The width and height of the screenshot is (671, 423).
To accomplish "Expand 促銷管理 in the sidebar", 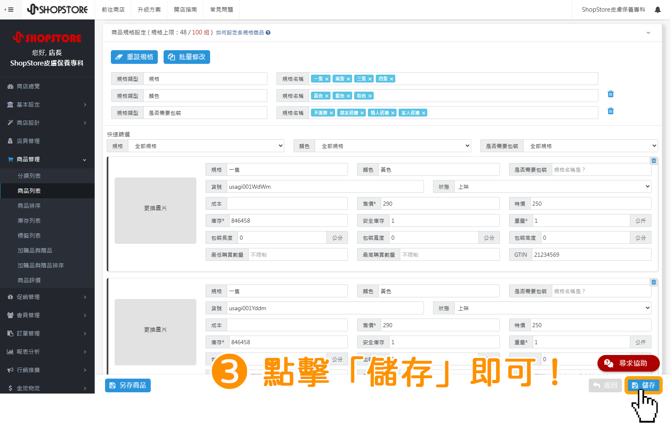I will (x=47, y=297).
